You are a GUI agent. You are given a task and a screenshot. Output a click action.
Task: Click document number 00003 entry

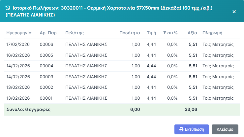[x=46, y=77]
